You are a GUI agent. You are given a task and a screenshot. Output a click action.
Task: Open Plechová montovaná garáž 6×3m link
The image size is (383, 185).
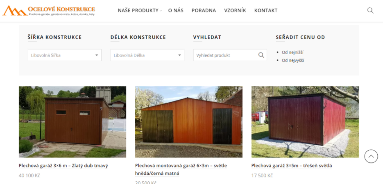click(x=181, y=169)
